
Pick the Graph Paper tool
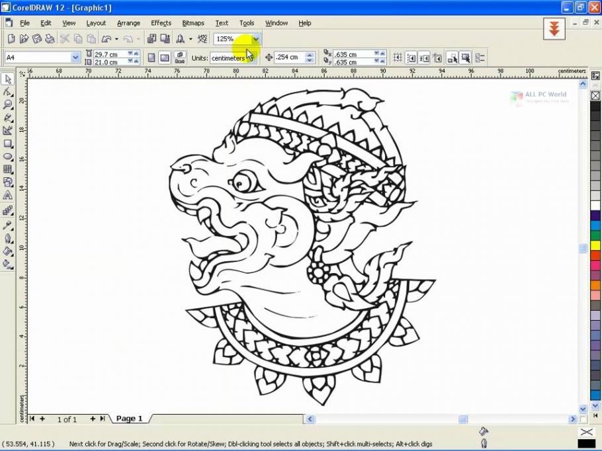tap(8, 169)
